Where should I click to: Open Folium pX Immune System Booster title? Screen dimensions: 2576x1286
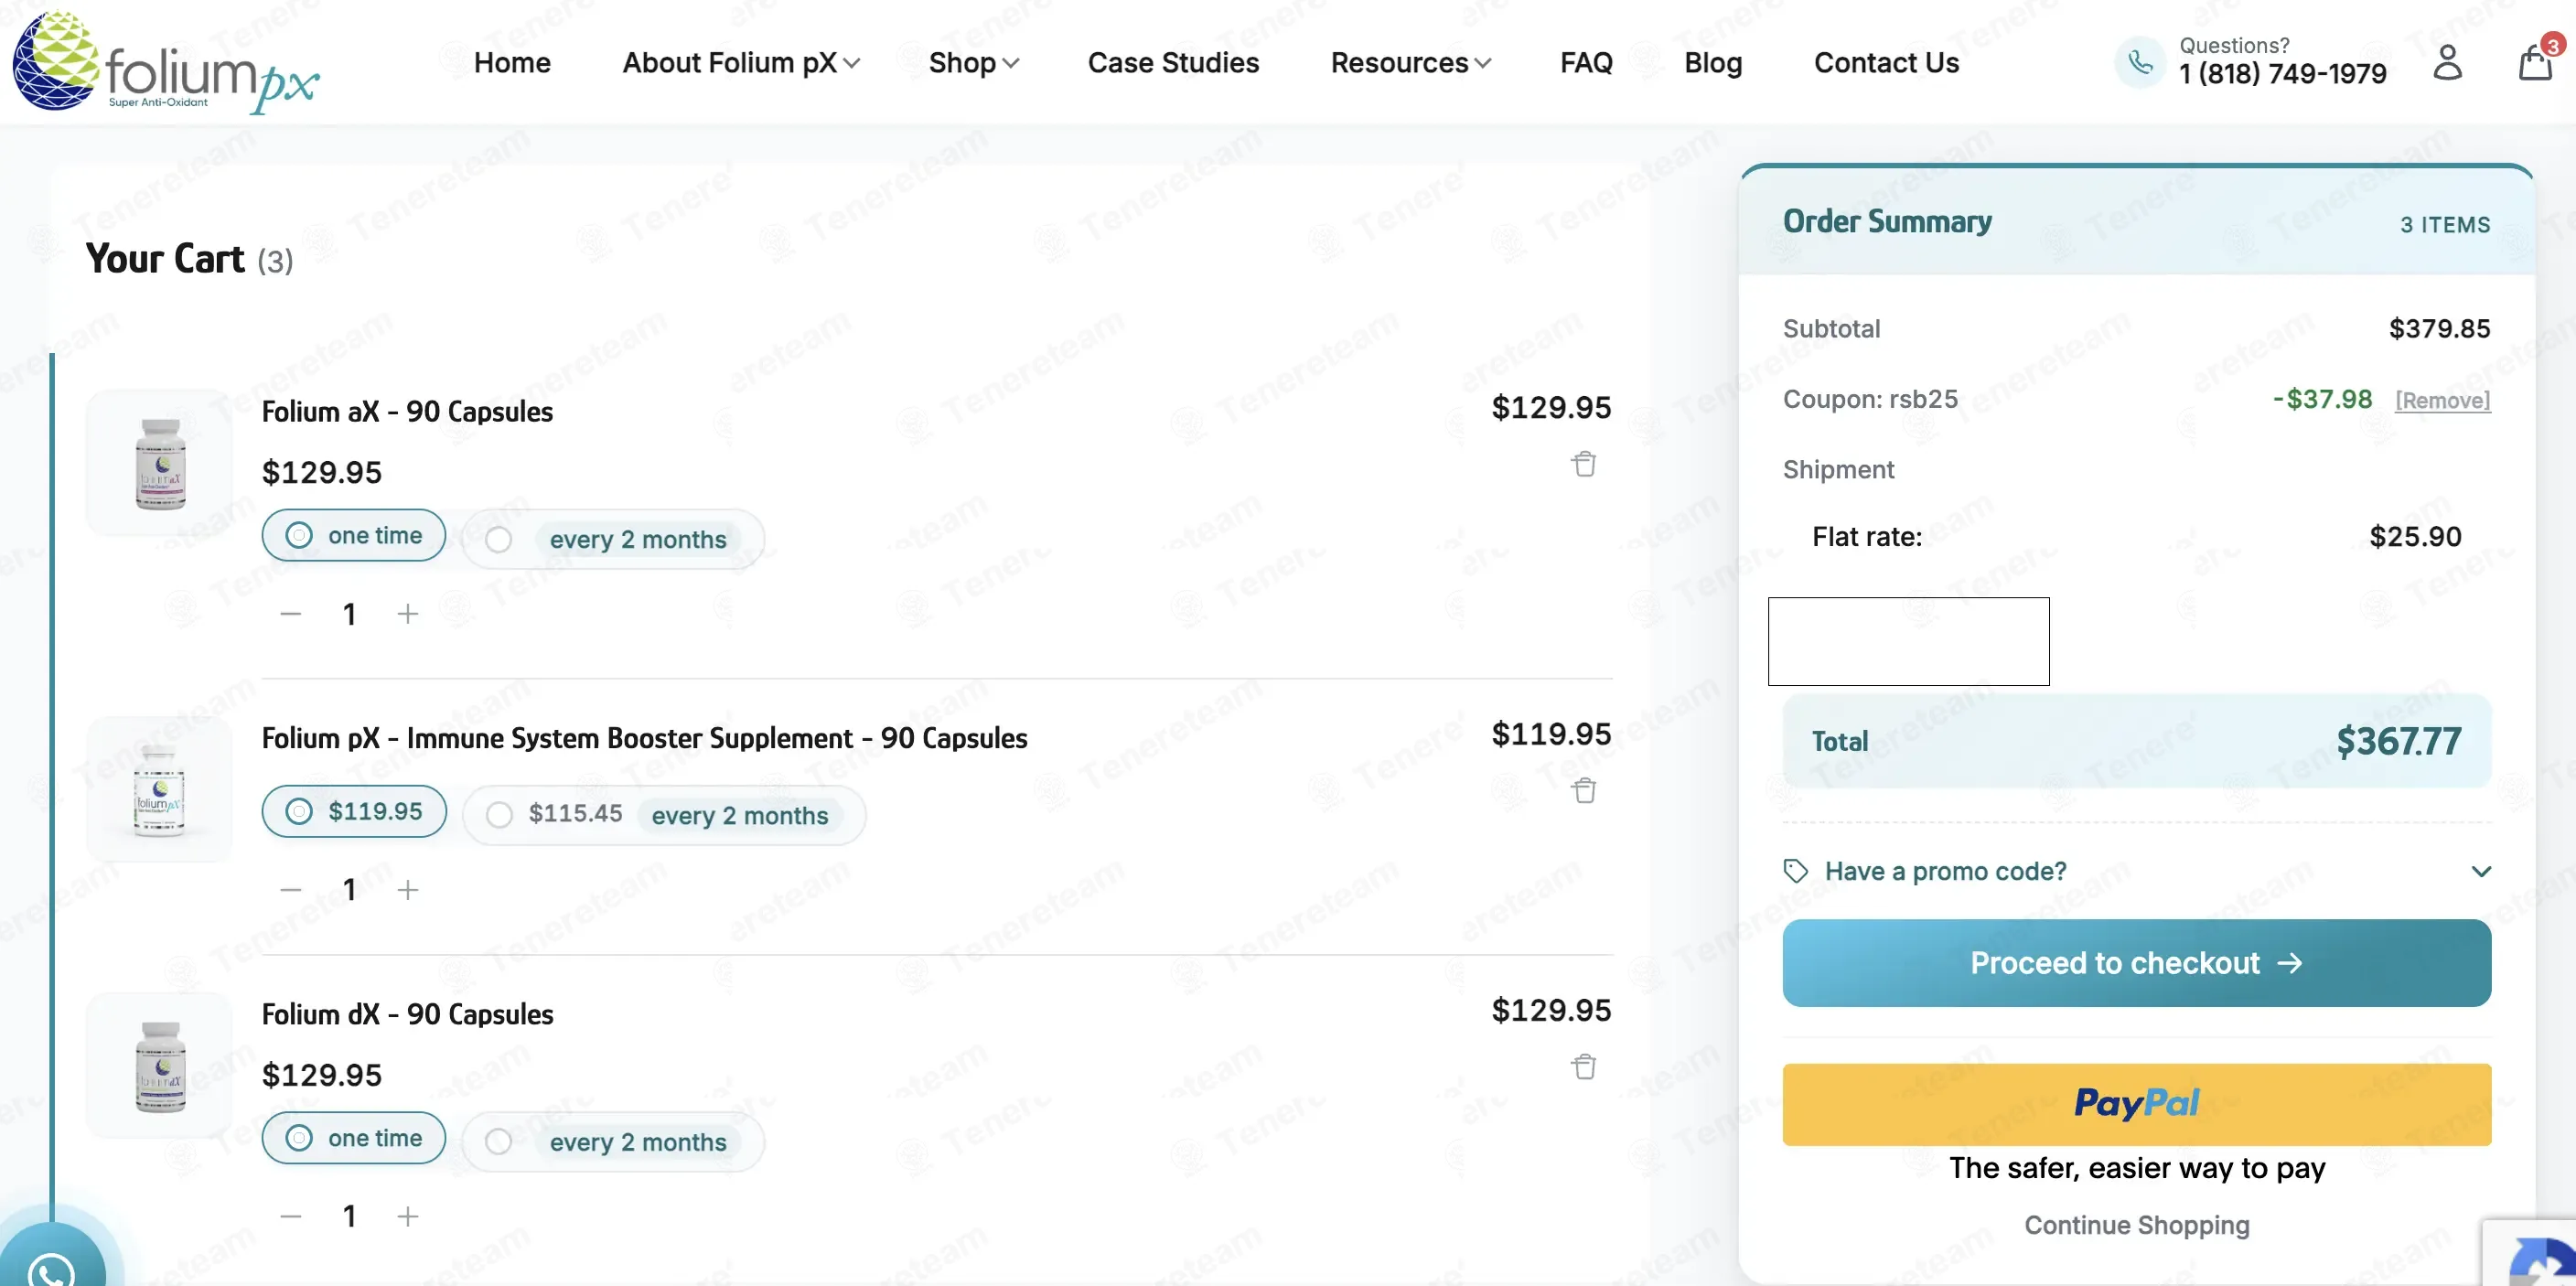[644, 738]
